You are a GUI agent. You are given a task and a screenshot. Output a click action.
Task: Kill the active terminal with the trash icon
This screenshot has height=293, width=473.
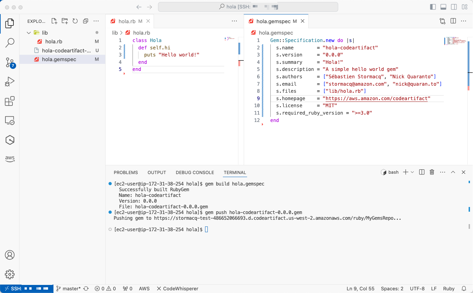[432, 172]
